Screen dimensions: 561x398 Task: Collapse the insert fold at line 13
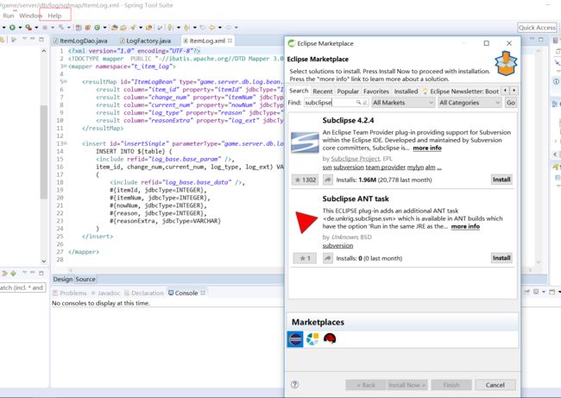[x=66, y=143]
